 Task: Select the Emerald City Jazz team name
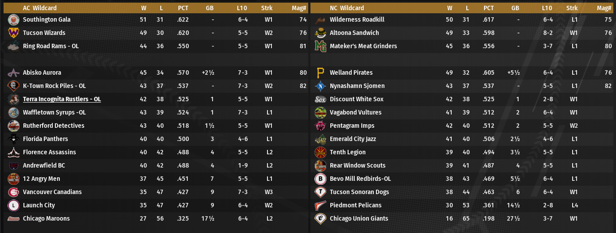point(353,139)
